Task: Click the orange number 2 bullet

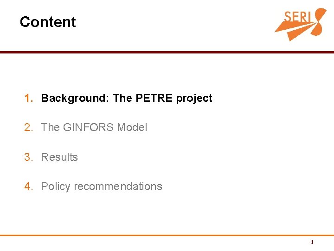Action: coord(29,127)
